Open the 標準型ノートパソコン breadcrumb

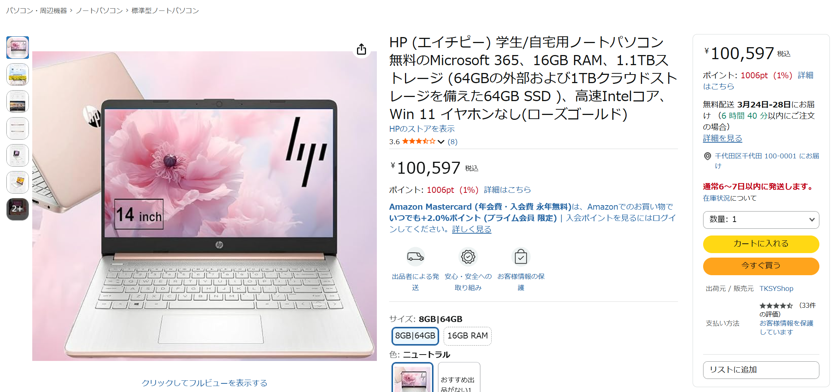coord(165,10)
